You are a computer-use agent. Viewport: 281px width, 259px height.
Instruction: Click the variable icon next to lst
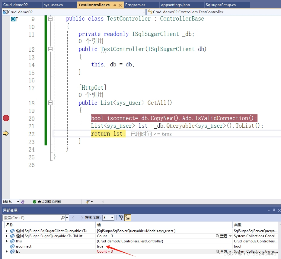(x=12, y=251)
